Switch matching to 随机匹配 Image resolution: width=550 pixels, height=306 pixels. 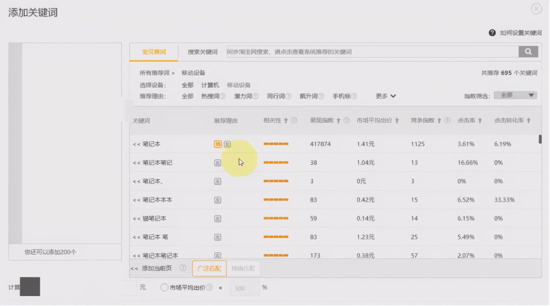click(243, 268)
